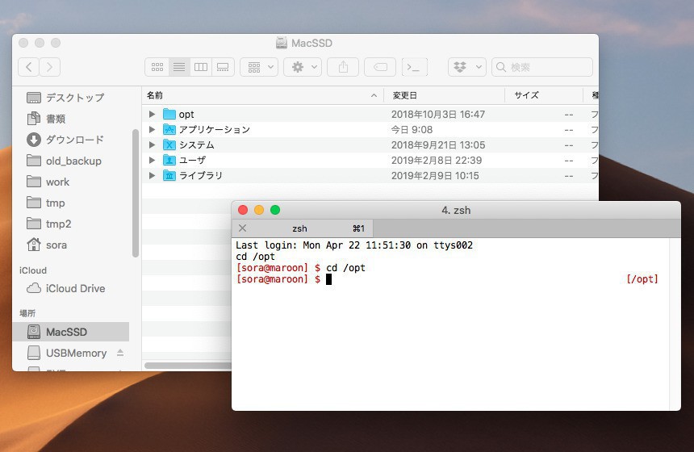This screenshot has height=452, width=694.
Task: Expand the ライブラリ folder triangle
Action: coord(152,176)
